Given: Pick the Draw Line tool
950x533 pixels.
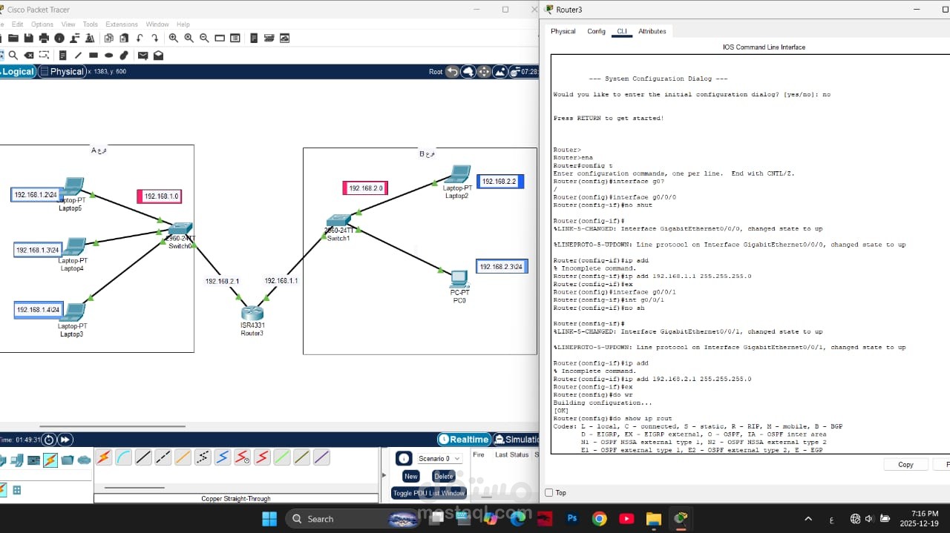Looking at the screenshot, I should [x=78, y=55].
